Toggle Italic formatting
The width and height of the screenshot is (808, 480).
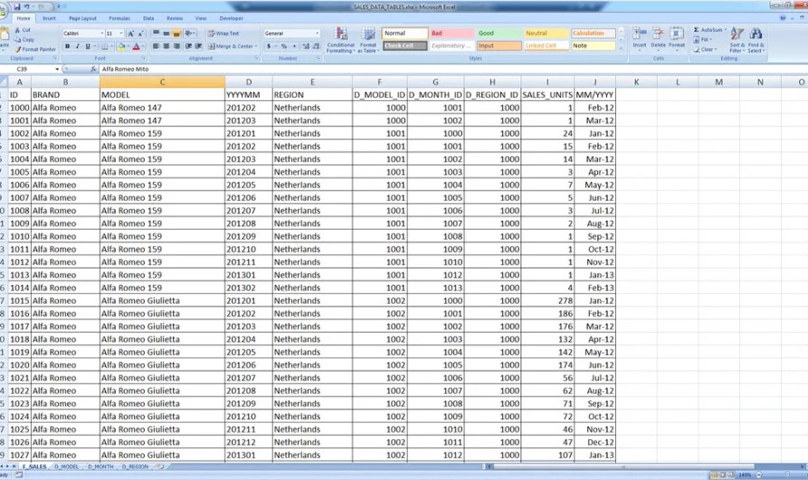pos(77,46)
